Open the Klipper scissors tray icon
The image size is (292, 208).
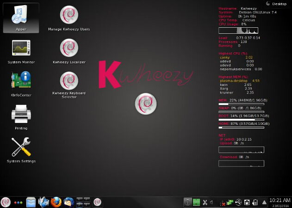pos(204,202)
